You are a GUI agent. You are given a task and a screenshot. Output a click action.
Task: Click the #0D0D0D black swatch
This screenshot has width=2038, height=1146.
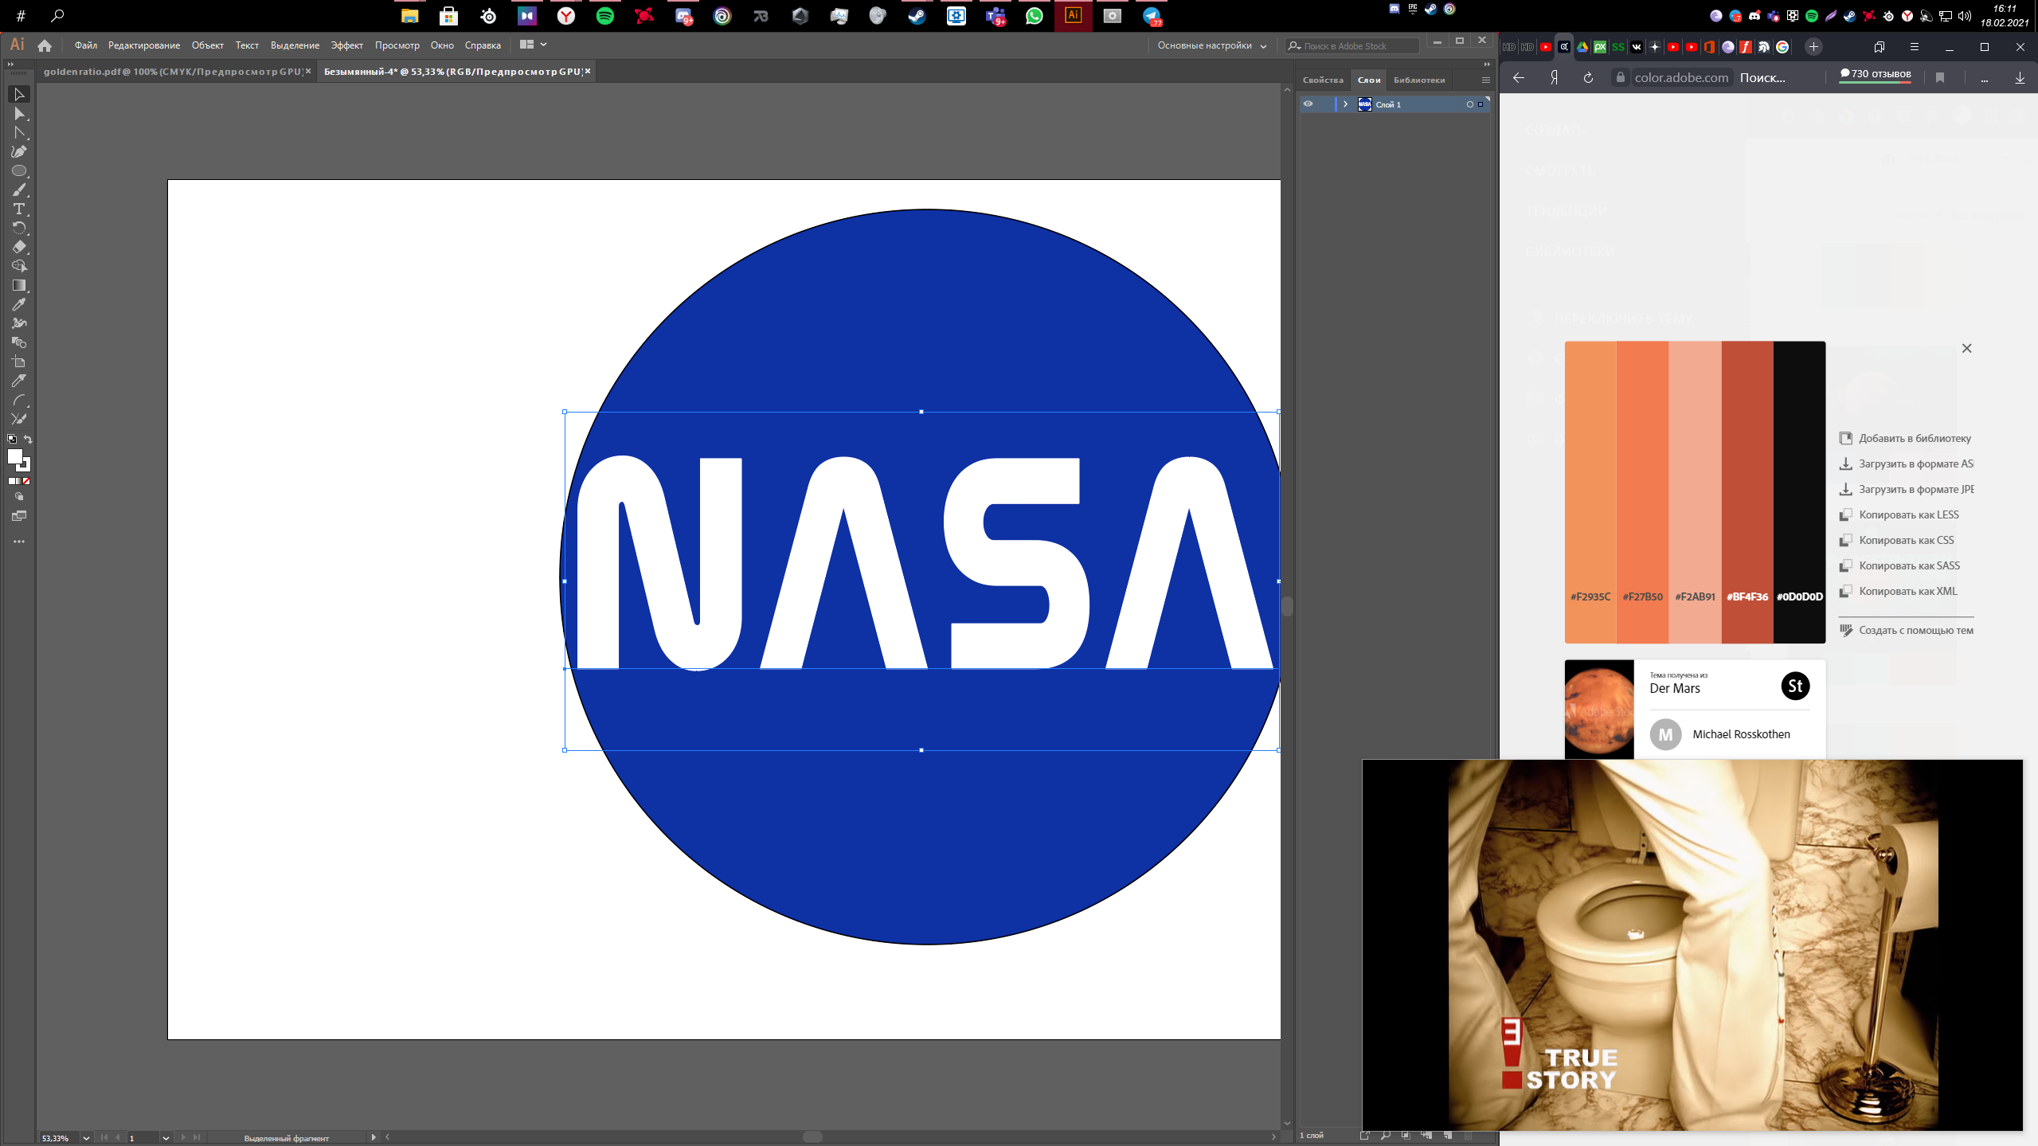pyautogui.click(x=1799, y=492)
